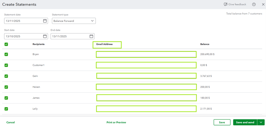The image size is (266, 127).
Task: Expand the Save and send arrow menu
Action: pyautogui.click(x=261, y=122)
